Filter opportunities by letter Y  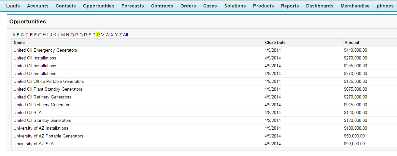[116, 35]
